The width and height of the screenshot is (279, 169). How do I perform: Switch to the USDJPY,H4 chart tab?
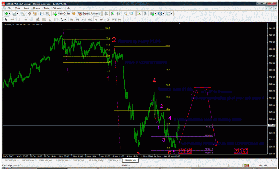point(62,161)
